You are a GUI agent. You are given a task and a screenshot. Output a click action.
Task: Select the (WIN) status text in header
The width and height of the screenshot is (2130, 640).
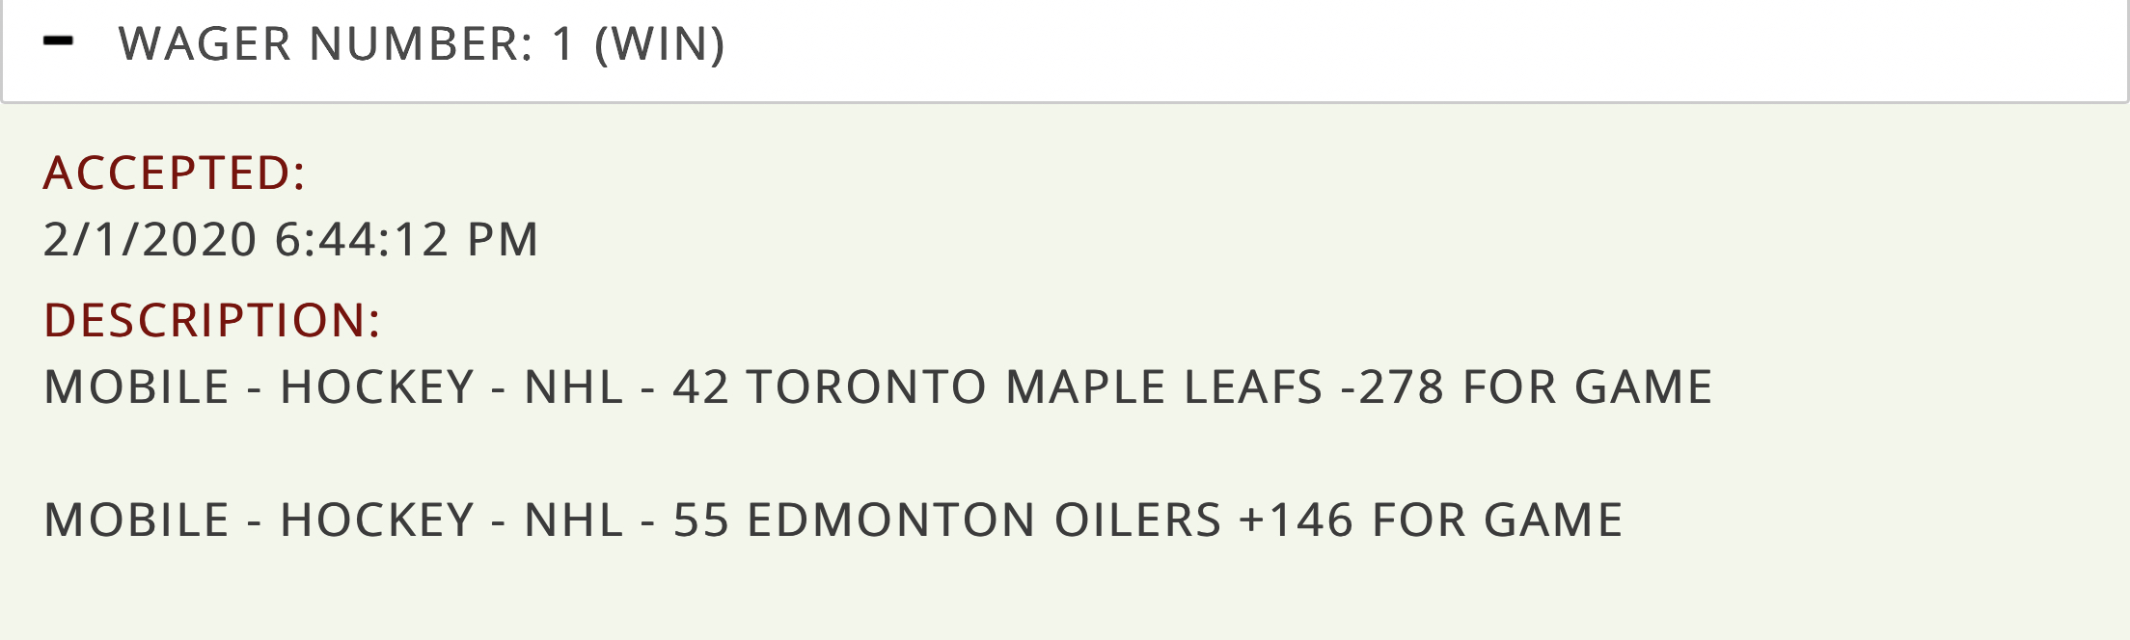point(660,44)
